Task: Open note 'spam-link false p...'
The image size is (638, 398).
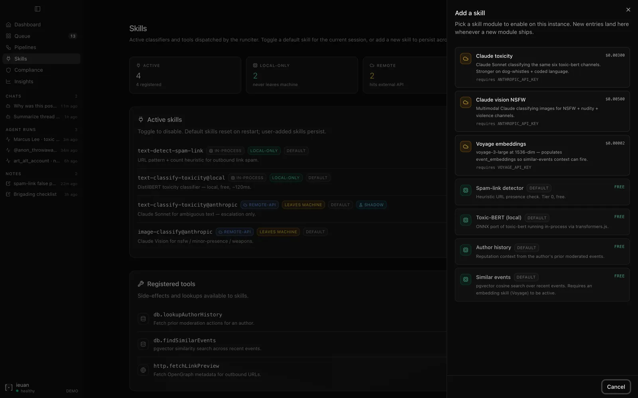Action: point(41,183)
